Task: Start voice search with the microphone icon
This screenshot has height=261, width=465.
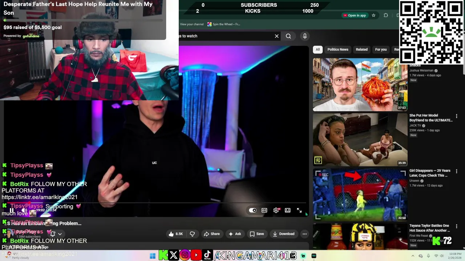Action: [305, 36]
